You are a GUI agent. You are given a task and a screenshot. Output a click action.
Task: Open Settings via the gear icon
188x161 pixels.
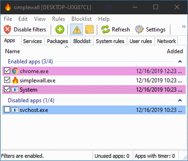139,29
